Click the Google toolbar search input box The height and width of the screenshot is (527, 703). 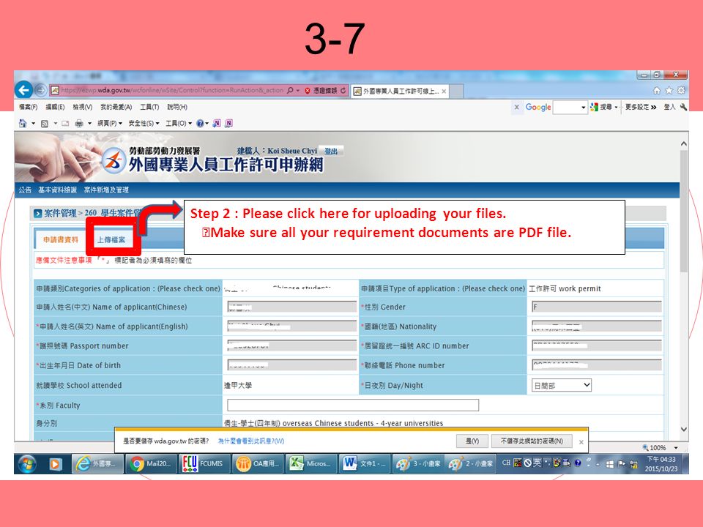566,108
